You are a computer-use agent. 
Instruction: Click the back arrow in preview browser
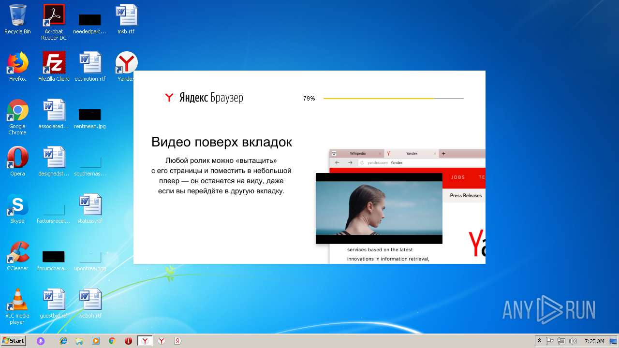click(x=337, y=163)
